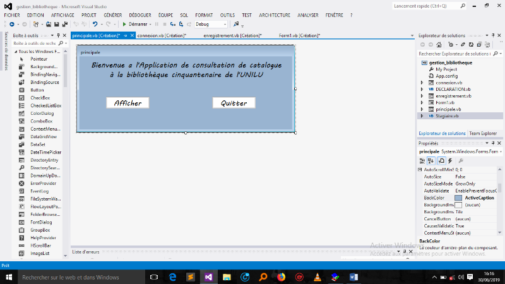Switch to the Form1.vb [Création] tab
This screenshot has height=284, width=505.
click(x=299, y=35)
